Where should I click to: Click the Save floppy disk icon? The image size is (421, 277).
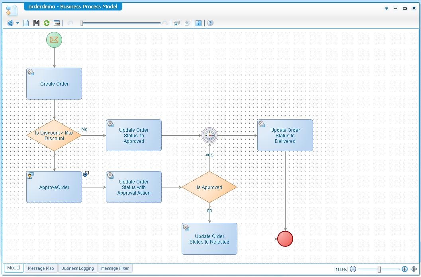(36, 23)
